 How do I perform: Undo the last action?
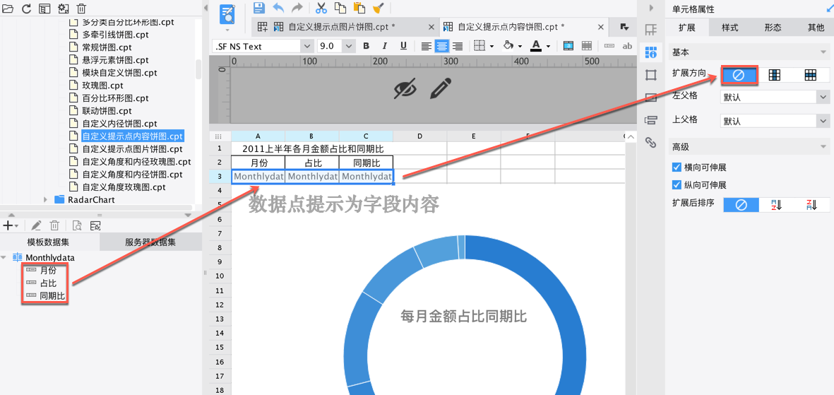278,8
